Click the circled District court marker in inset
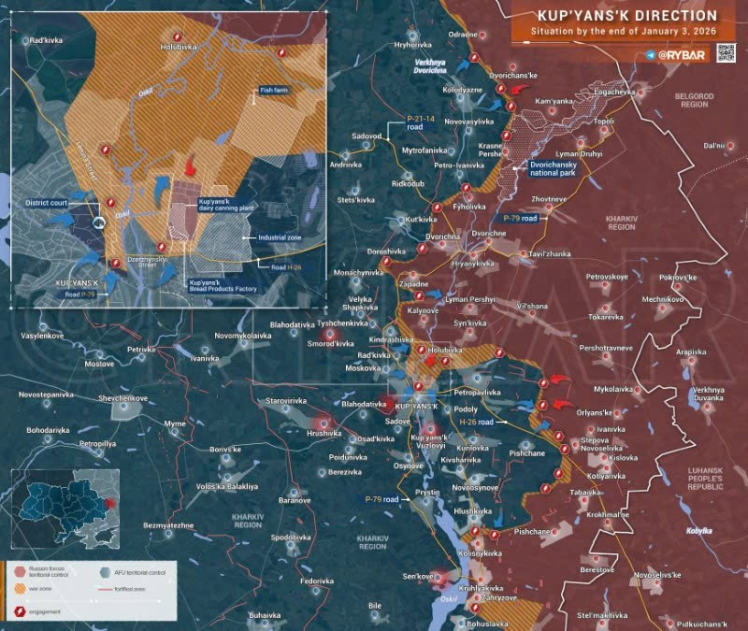This screenshot has height=631, width=748. (100, 222)
